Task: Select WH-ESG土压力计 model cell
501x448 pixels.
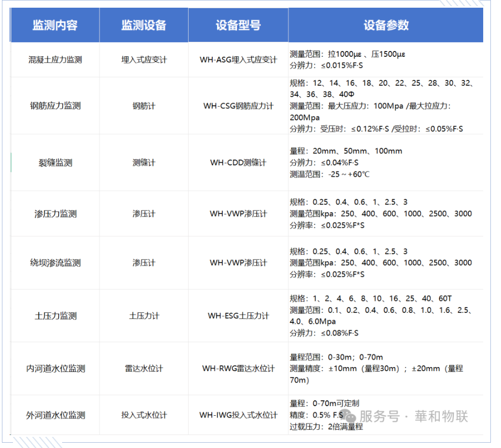Action: (x=238, y=316)
